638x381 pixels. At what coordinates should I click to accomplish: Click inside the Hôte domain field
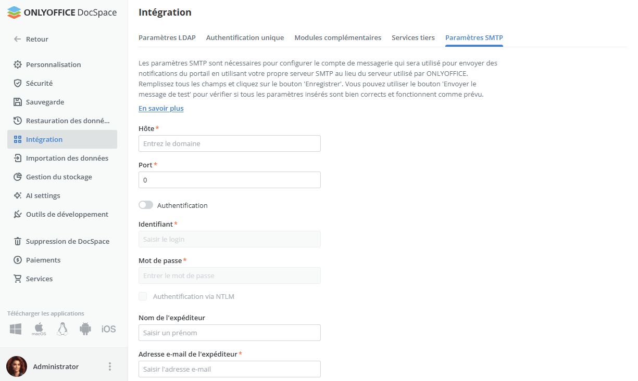point(229,143)
